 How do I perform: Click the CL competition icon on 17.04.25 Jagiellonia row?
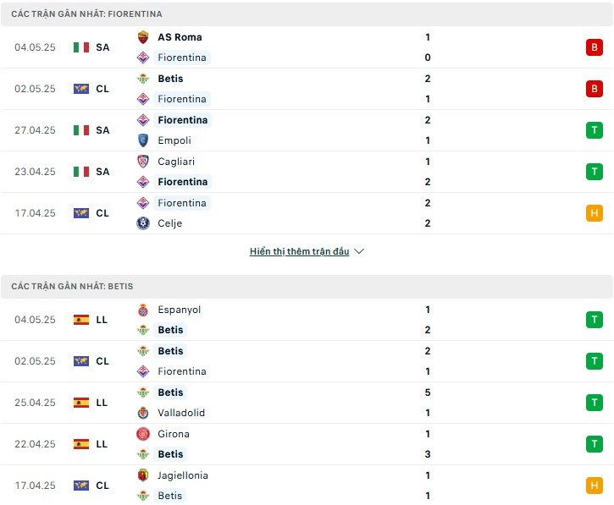pyautogui.click(x=81, y=486)
